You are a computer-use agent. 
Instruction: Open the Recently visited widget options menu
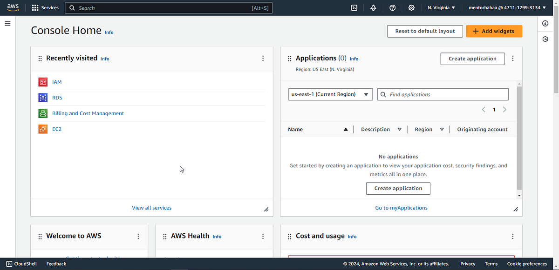point(263,58)
